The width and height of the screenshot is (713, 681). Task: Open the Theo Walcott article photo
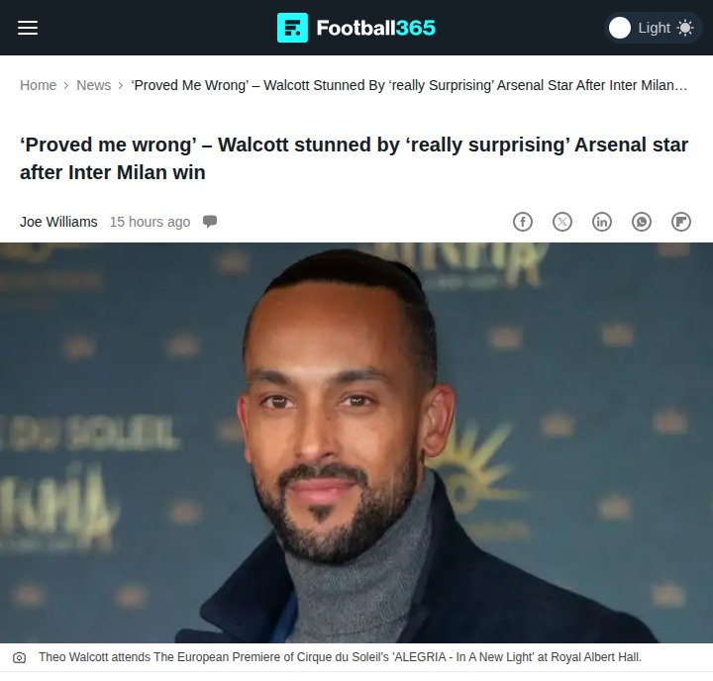point(356,442)
